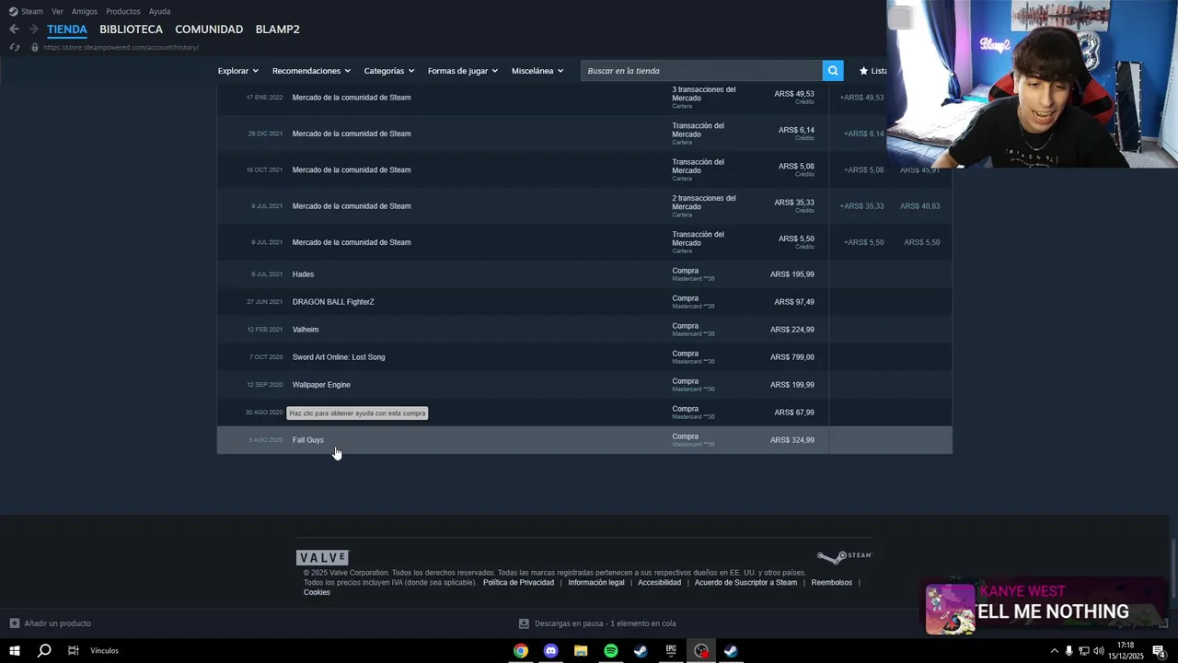Open the Windows Start menu

click(x=15, y=651)
